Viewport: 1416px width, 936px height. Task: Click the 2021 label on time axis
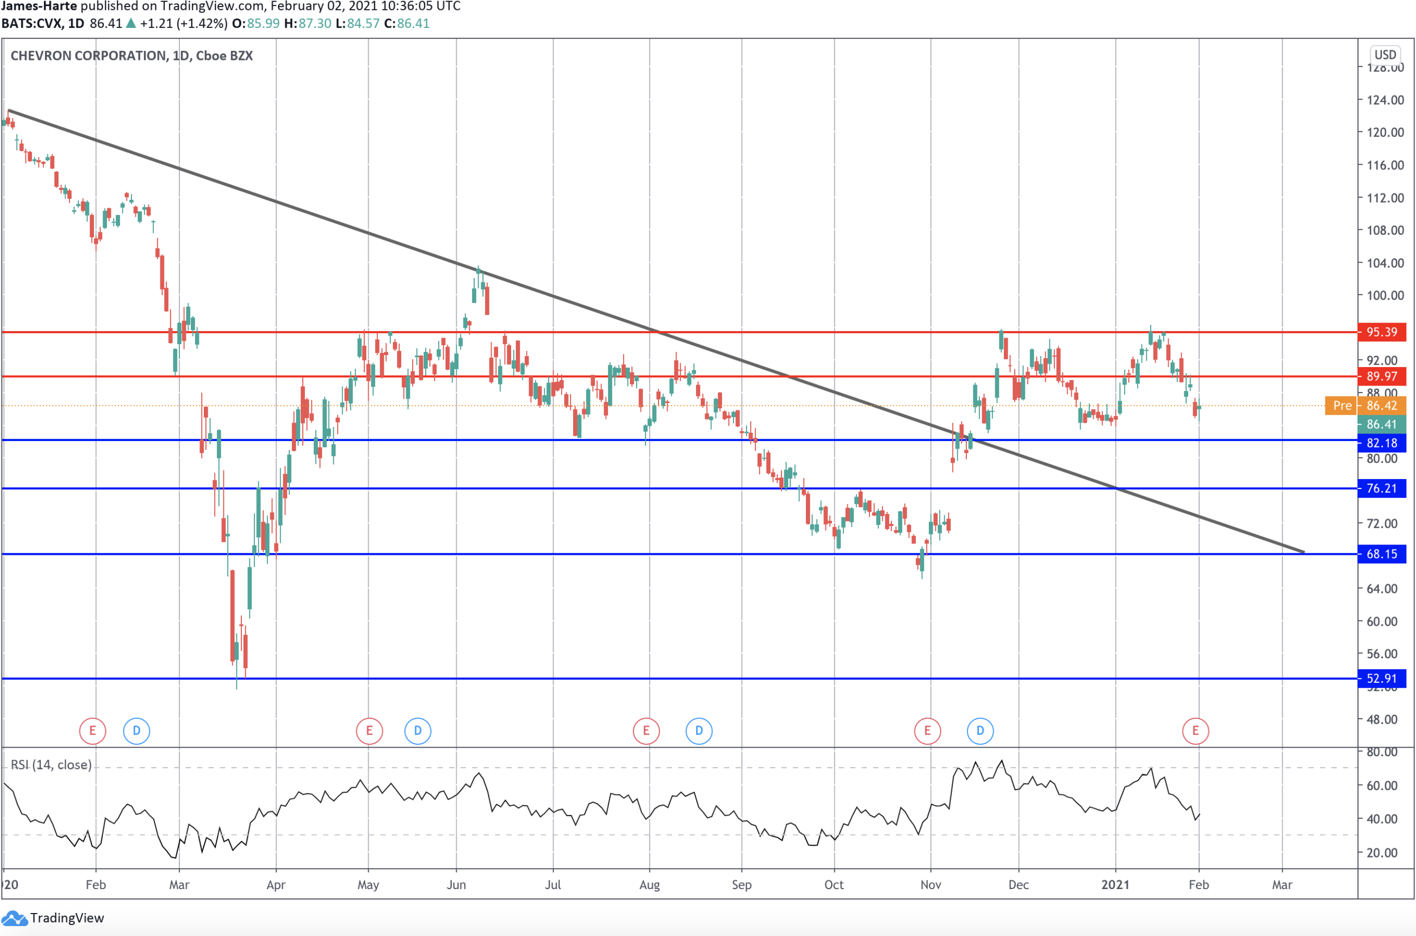[x=1115, y=885]
